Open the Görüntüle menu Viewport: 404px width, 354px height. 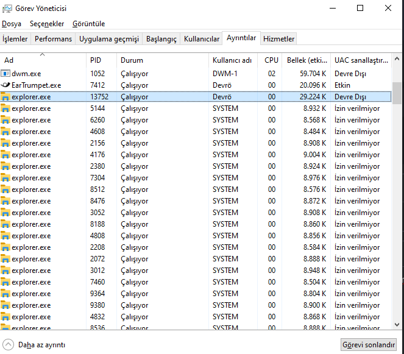pyautogui.click(x=88, y=24)
